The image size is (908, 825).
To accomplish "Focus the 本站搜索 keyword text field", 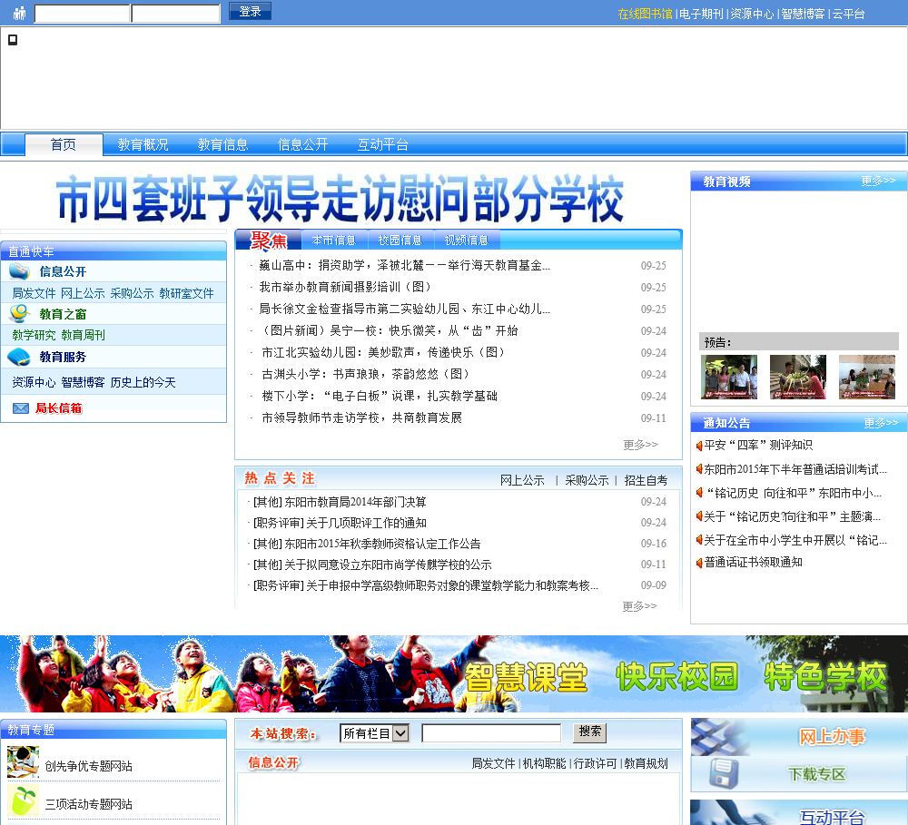I will pos(491,733).
